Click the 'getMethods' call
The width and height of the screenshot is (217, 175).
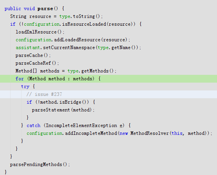95,71
